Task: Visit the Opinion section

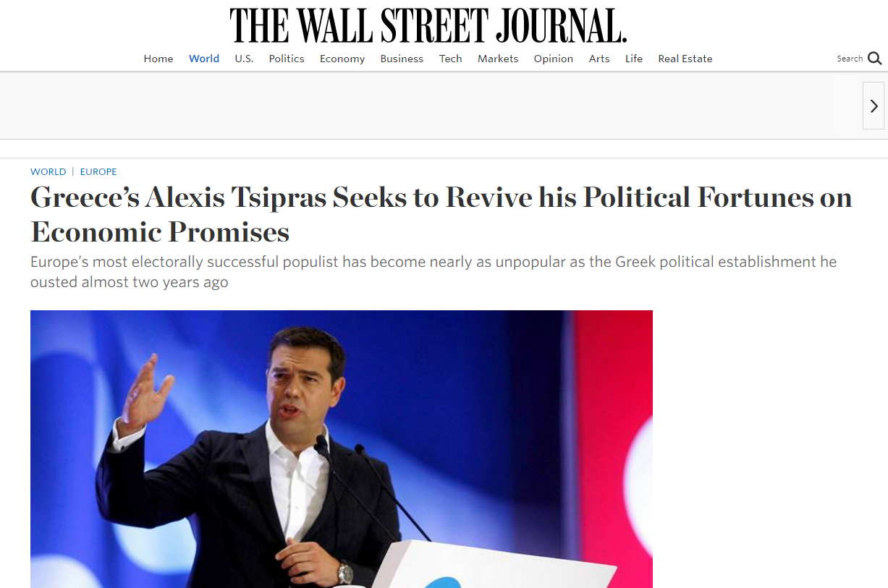Action: (554, 59)
